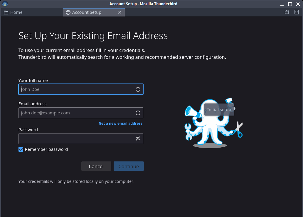Image resolution: width=303 pixels, height=217 pixels.
Task: Maximize the Thunderbird window
Action: click(x=290, y=4)
